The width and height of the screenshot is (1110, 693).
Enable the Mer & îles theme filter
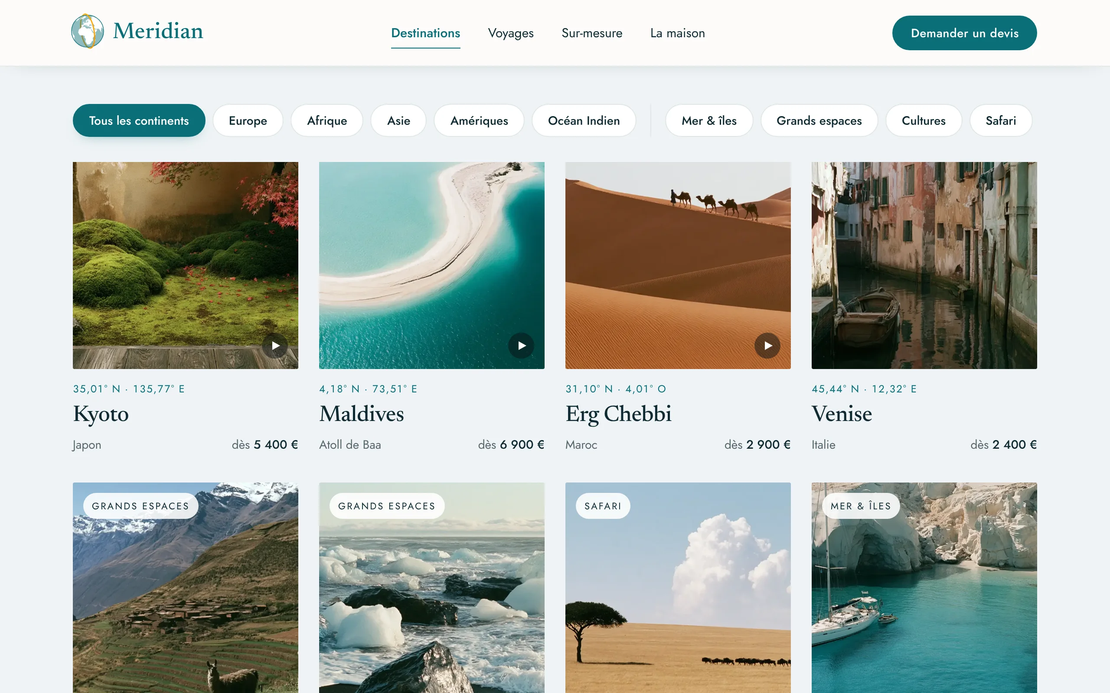[x=709, y=120]
